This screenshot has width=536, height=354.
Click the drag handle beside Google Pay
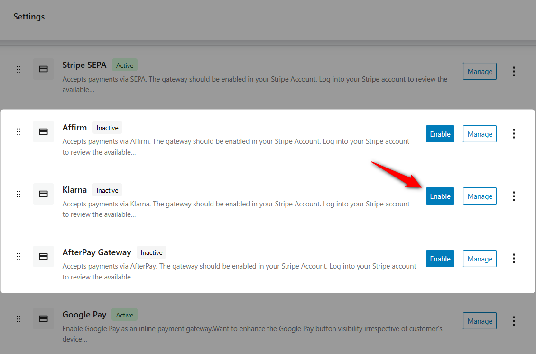pyautogui.click(x=18, y=319)
